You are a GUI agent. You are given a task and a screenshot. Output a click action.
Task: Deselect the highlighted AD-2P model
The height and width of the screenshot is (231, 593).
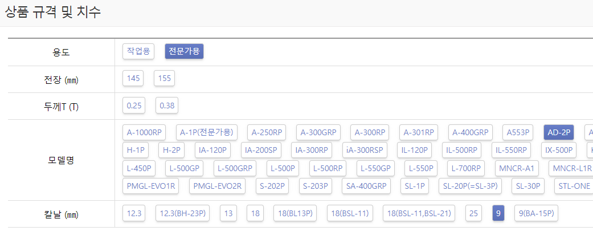click(x=559, y=132)
